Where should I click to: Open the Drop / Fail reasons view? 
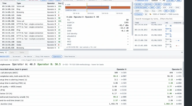(x=42, y=56)
